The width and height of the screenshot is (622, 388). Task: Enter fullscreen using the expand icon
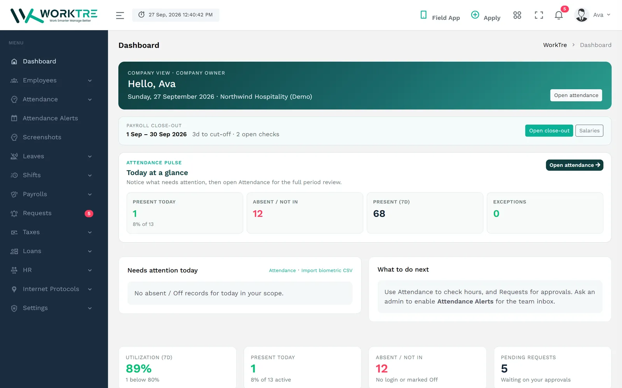539,15
